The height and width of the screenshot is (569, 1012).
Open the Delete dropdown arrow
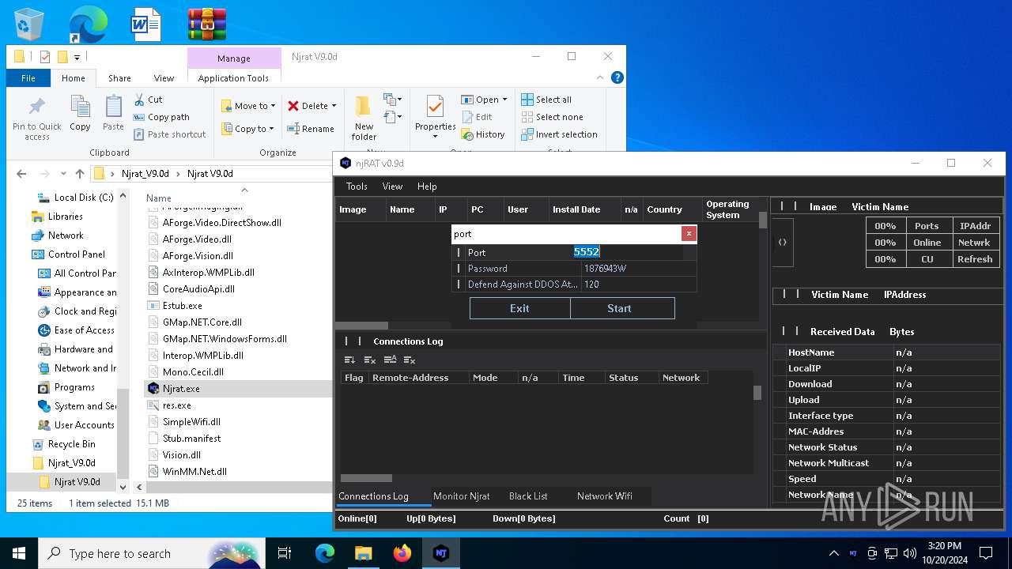(x=334, y=106)
